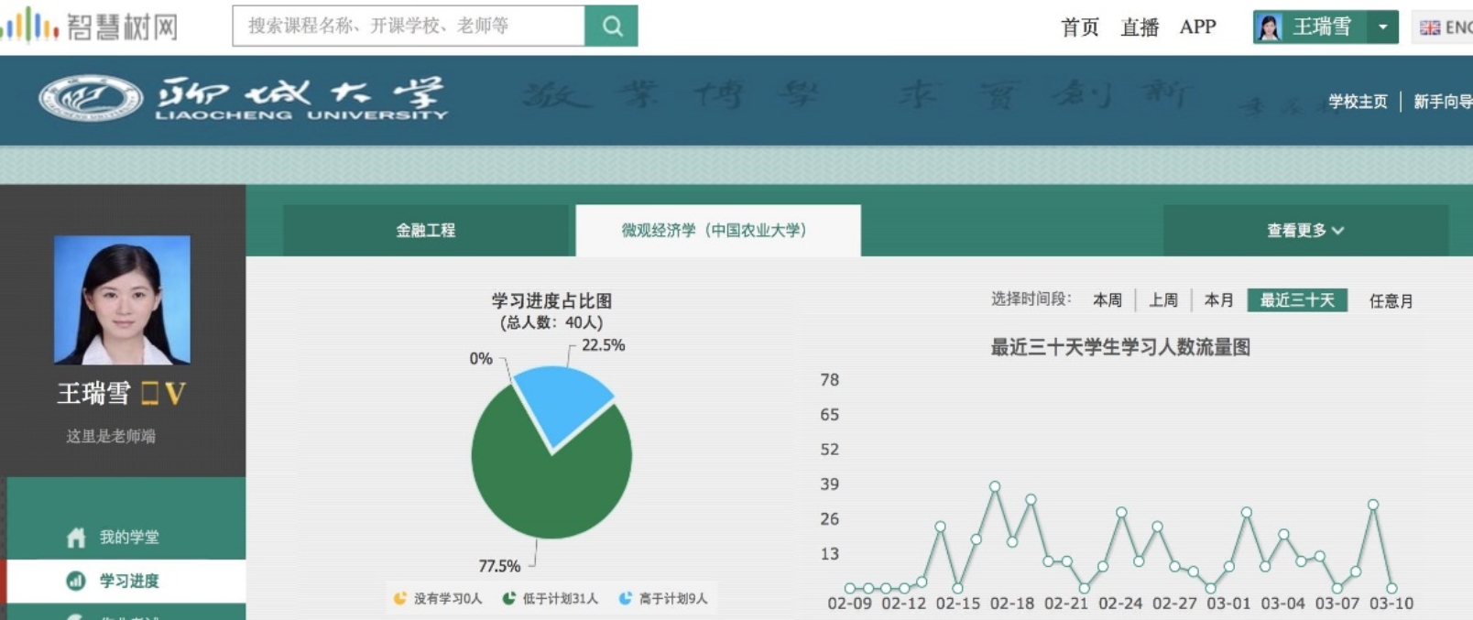Image resolution: width=1473 pixels, height=620 pixels.
Task: Click the teacher profile photo
Action: click(x=122, y=299)
